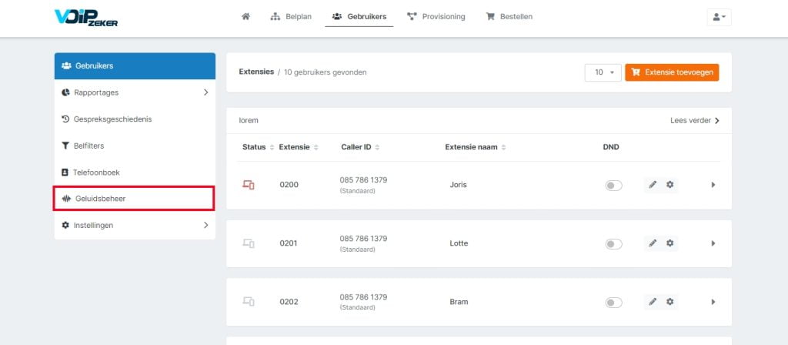Expand the Joris row arrow

coord(713,185)
